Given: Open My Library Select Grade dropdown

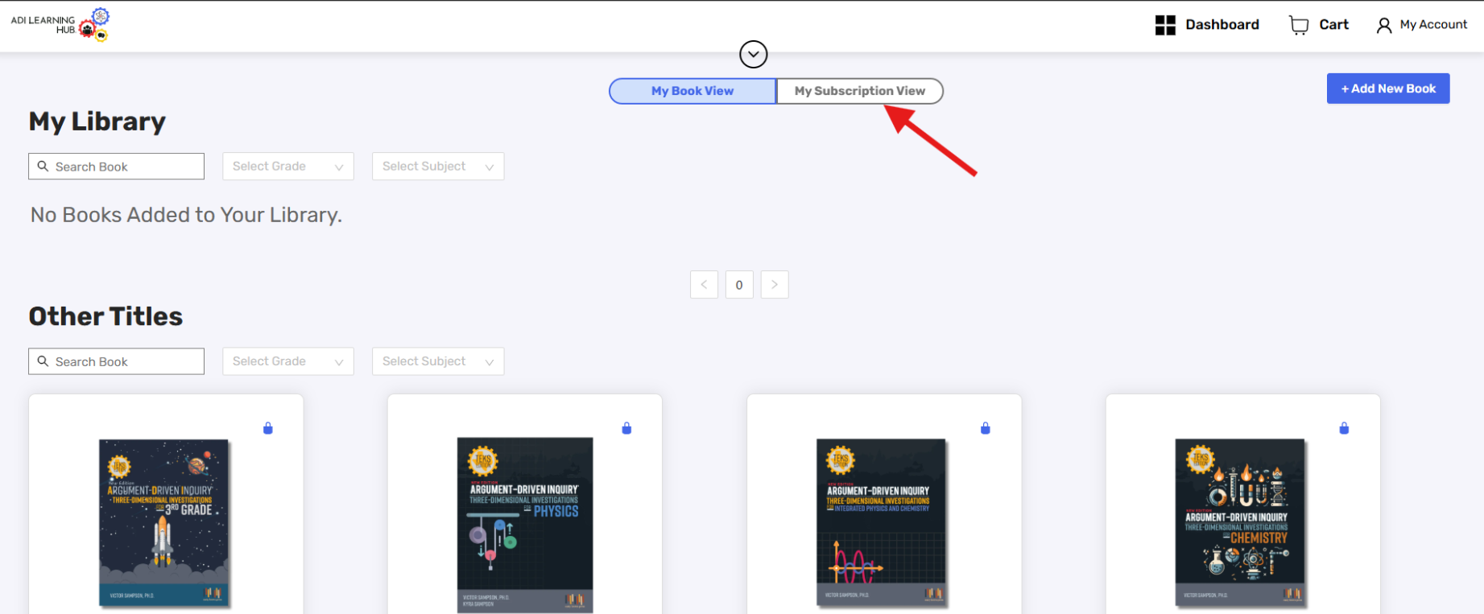Looking at the screenshot, I should (x=288, y=167).
